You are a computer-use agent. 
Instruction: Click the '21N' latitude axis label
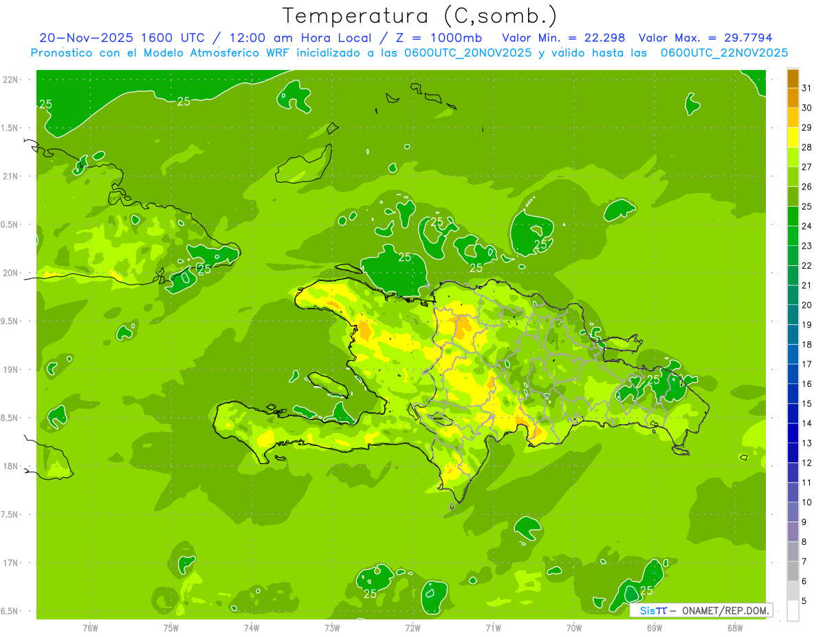coord(12,176)
